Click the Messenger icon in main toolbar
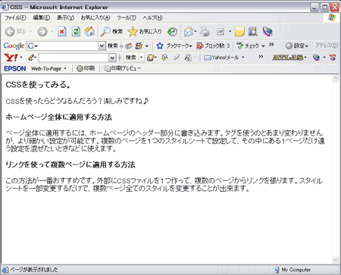 coord(267,32)
